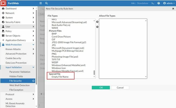Toggle the hamburger menu icon
Screen dimensions: 176x108
tap(41, 3)
